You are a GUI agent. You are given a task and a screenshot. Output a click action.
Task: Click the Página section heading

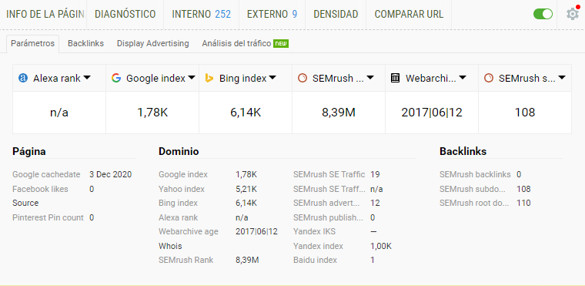(29, 151)
